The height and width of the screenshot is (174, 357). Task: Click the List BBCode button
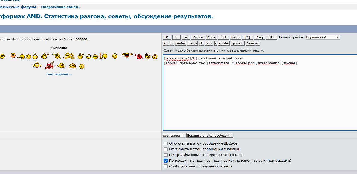point(224,37)
